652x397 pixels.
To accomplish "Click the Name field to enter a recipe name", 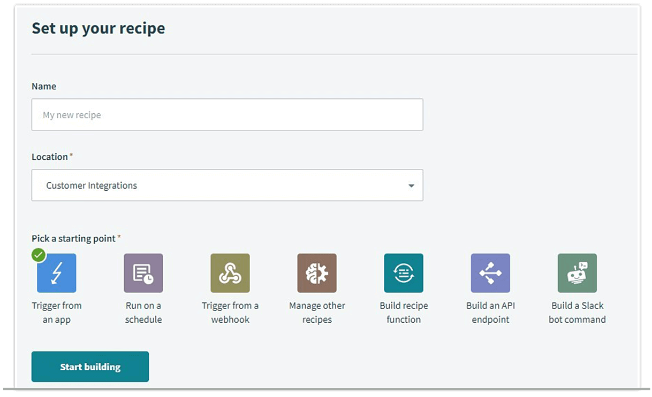I will [x=227, y=114].
